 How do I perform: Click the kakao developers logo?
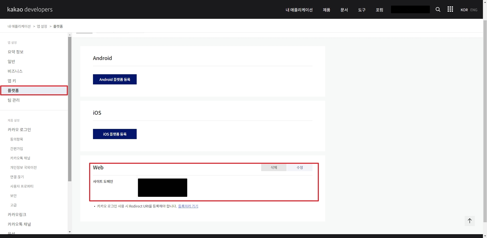coord(30,10)
